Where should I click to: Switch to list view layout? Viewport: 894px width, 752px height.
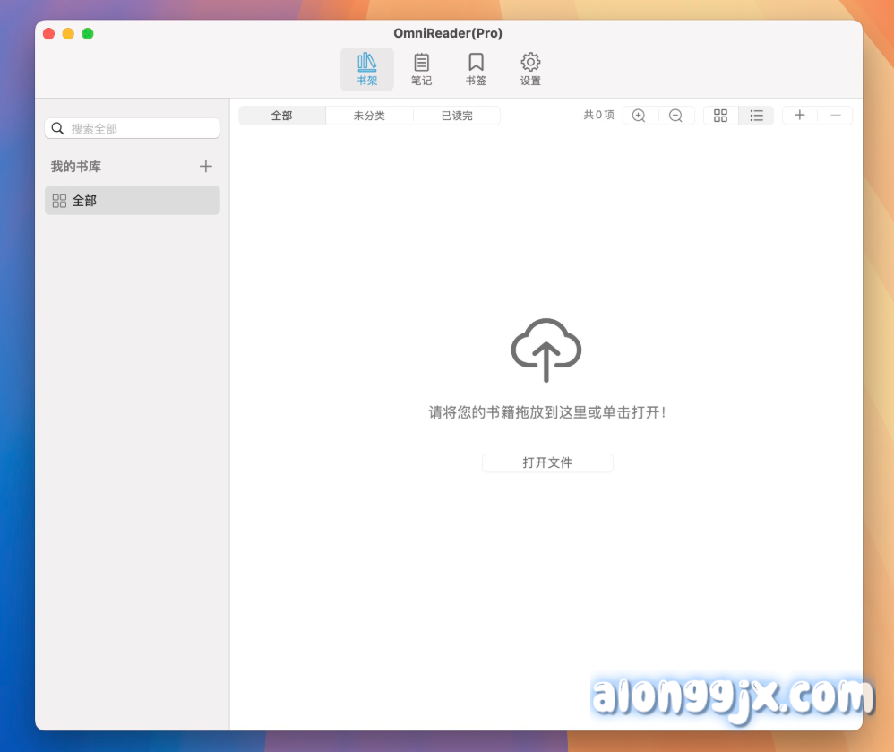tap(756, 115)
